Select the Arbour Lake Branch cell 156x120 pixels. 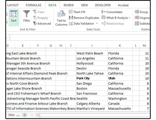[x=37, y=104]
